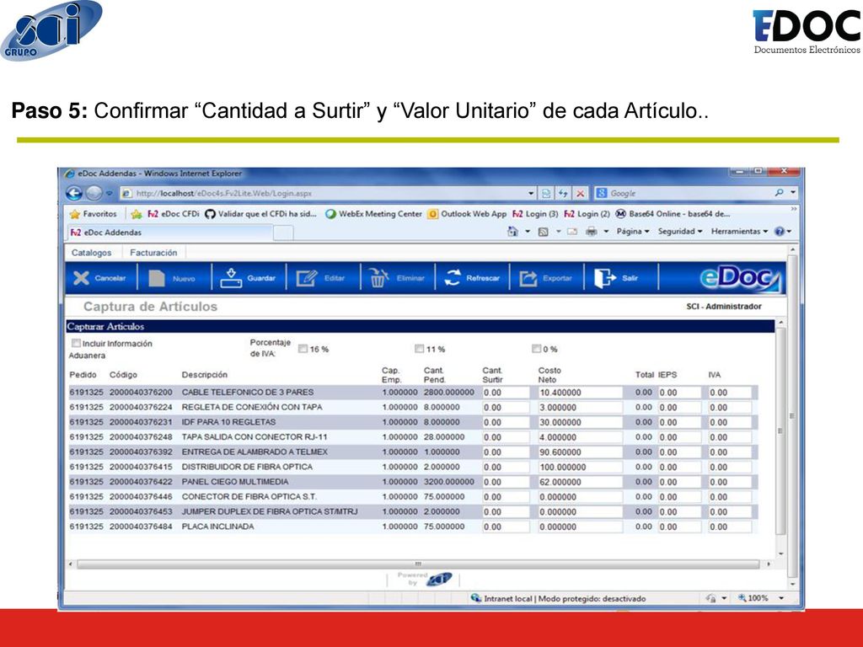The image size is (863, 647).
Task: Open a new browser tab
Action: [x=283, y=233]
